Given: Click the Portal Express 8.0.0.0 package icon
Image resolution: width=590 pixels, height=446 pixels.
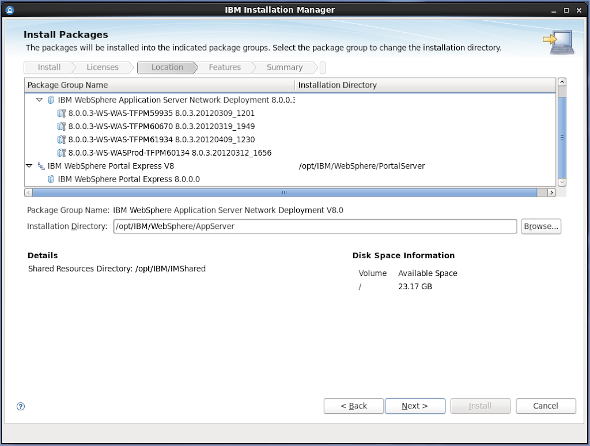Looking at the screenshot, I should [x=51, y=179].
